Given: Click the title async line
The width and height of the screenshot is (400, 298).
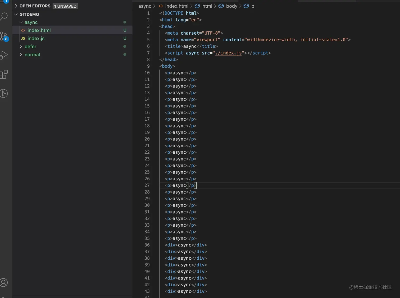Looking at the screenshot, I should (191, 46).
